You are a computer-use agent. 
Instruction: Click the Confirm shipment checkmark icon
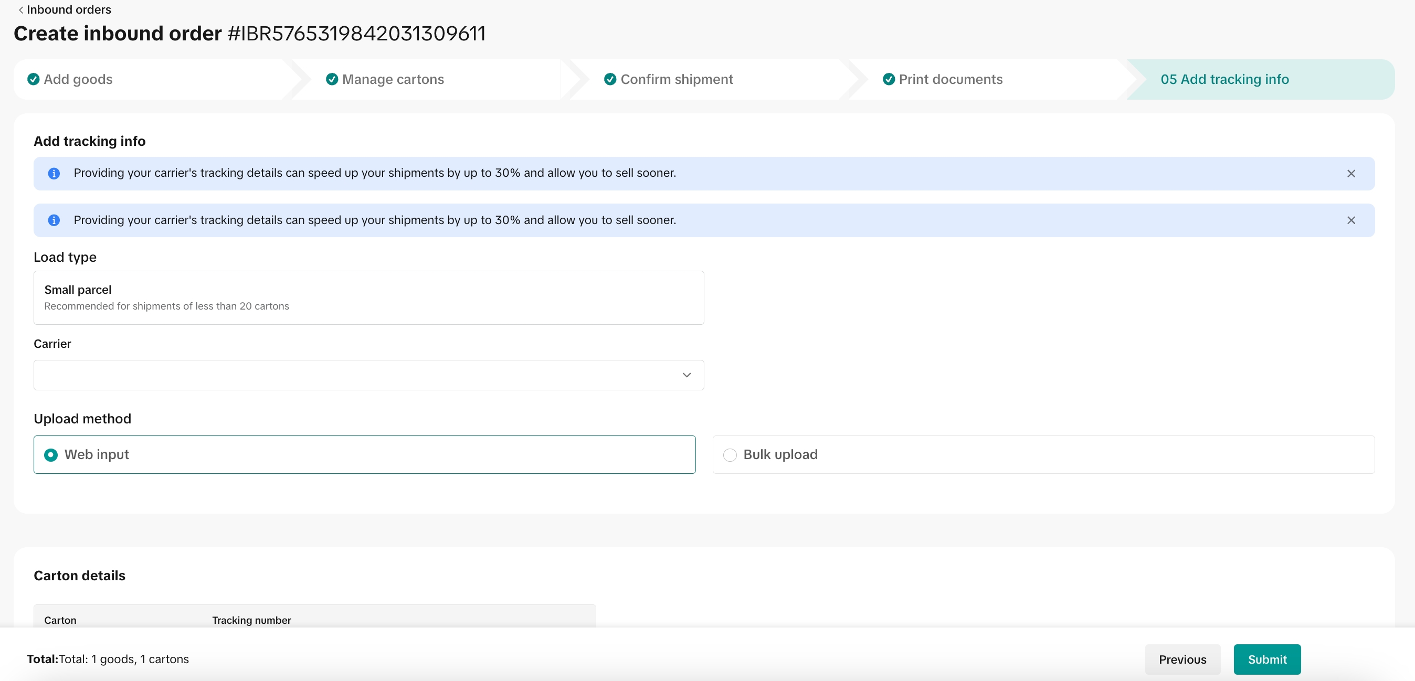610,79
